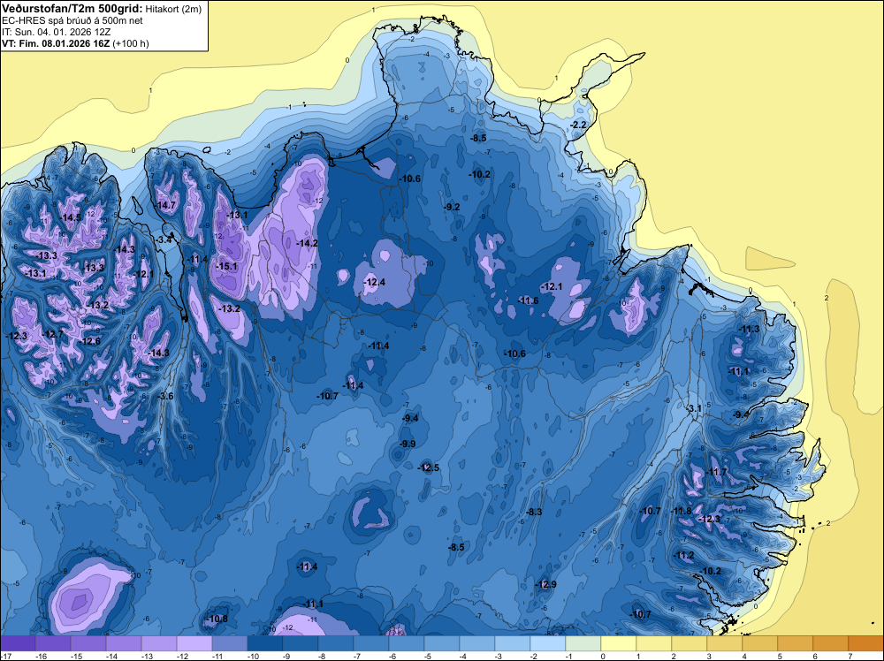This screenshot has height=661, width=884.
Task: Select the pale green legend swatch labeled -1
Action: [583, 643]
